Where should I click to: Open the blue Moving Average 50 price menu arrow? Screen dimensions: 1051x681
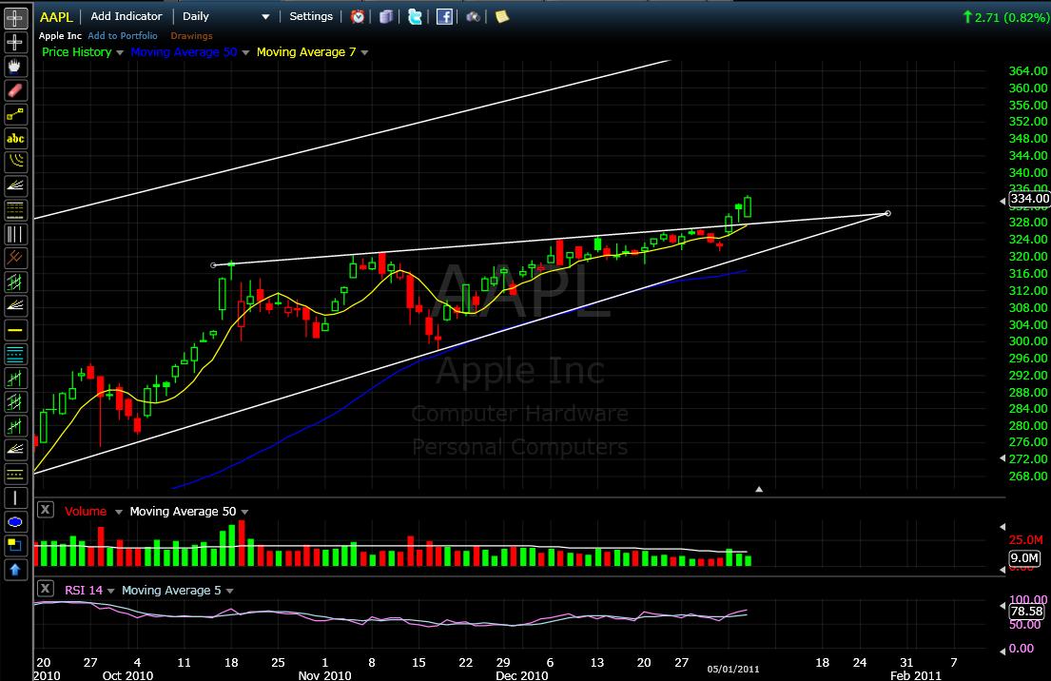(245, 52)
